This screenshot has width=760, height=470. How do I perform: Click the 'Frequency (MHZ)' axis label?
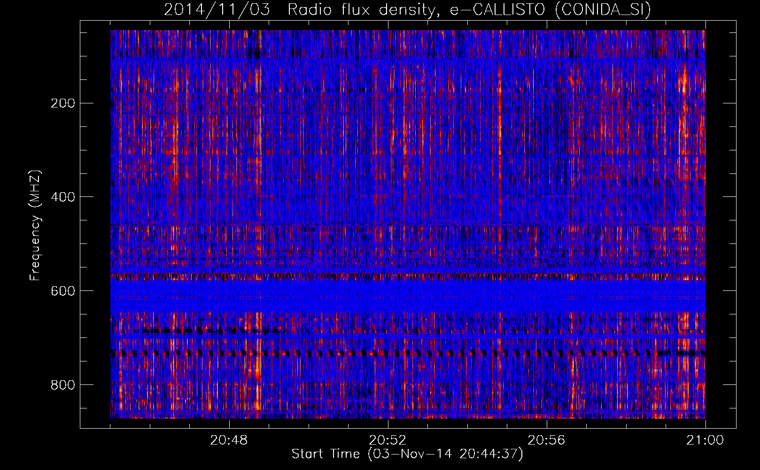click(x=35, y=226)
